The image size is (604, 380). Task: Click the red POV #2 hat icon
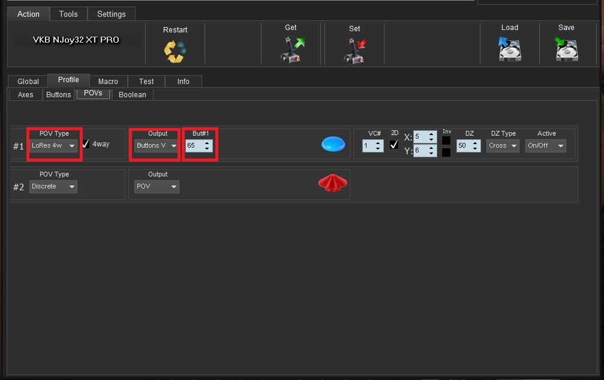tap(333, 182)
